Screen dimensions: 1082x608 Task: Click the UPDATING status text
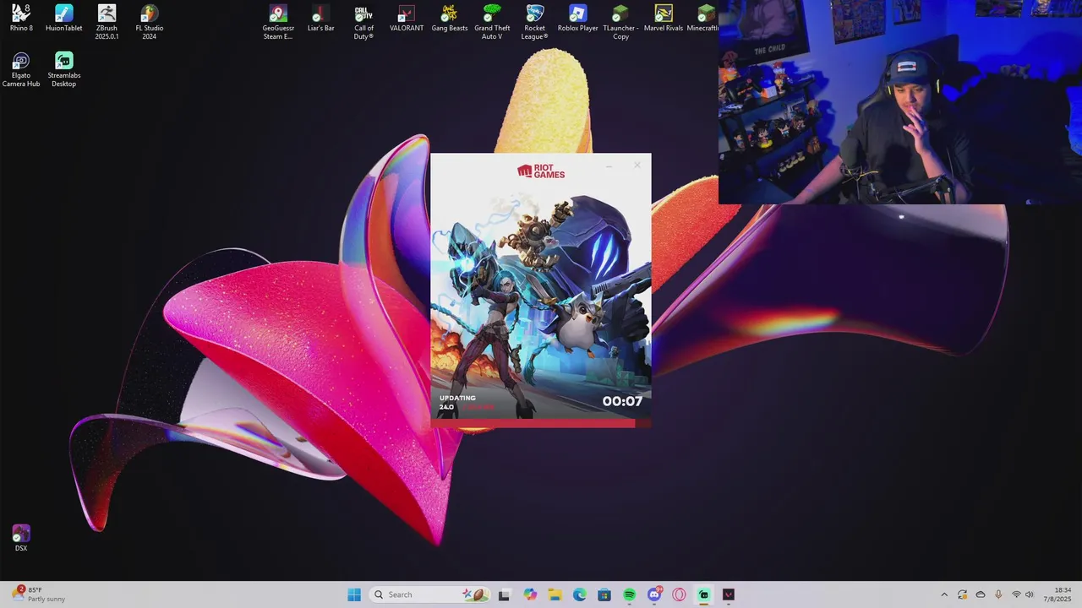457,398
